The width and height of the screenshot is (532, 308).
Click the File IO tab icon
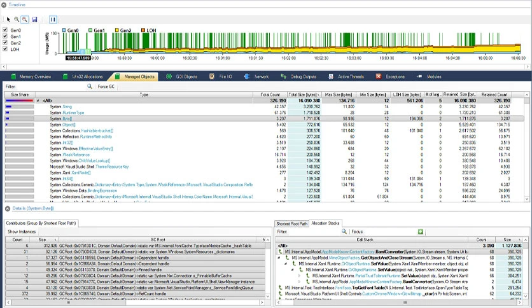click(212, 76)
